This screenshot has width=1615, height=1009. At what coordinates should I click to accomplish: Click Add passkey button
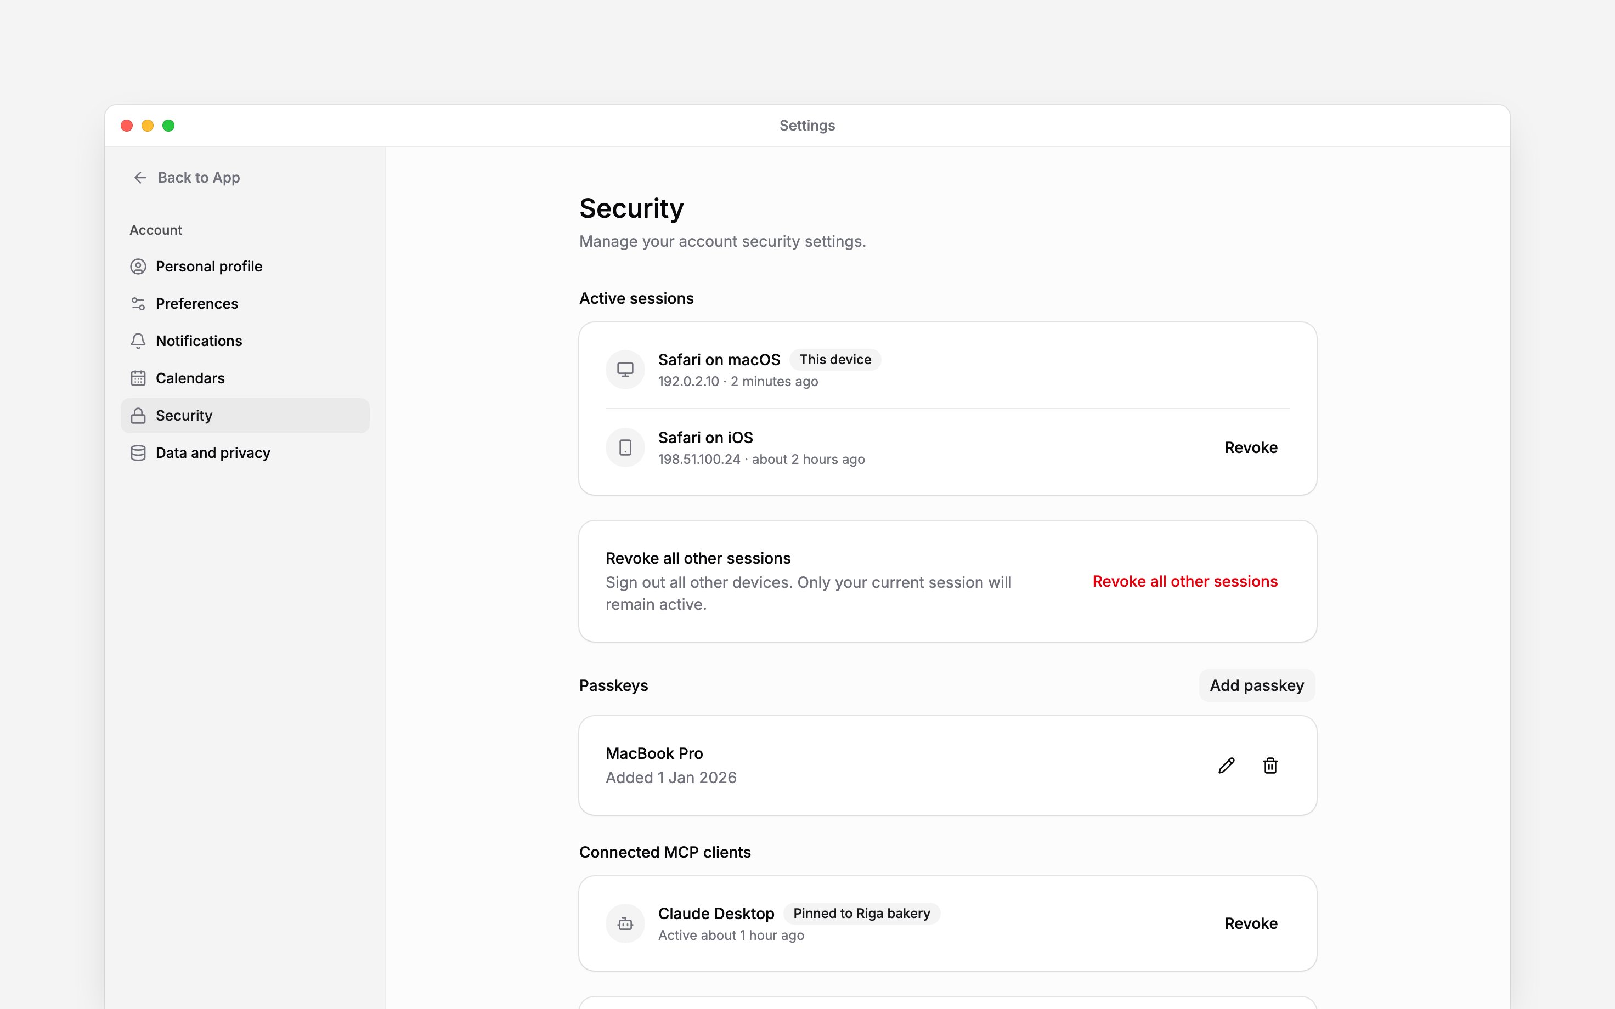point(1257,685)
